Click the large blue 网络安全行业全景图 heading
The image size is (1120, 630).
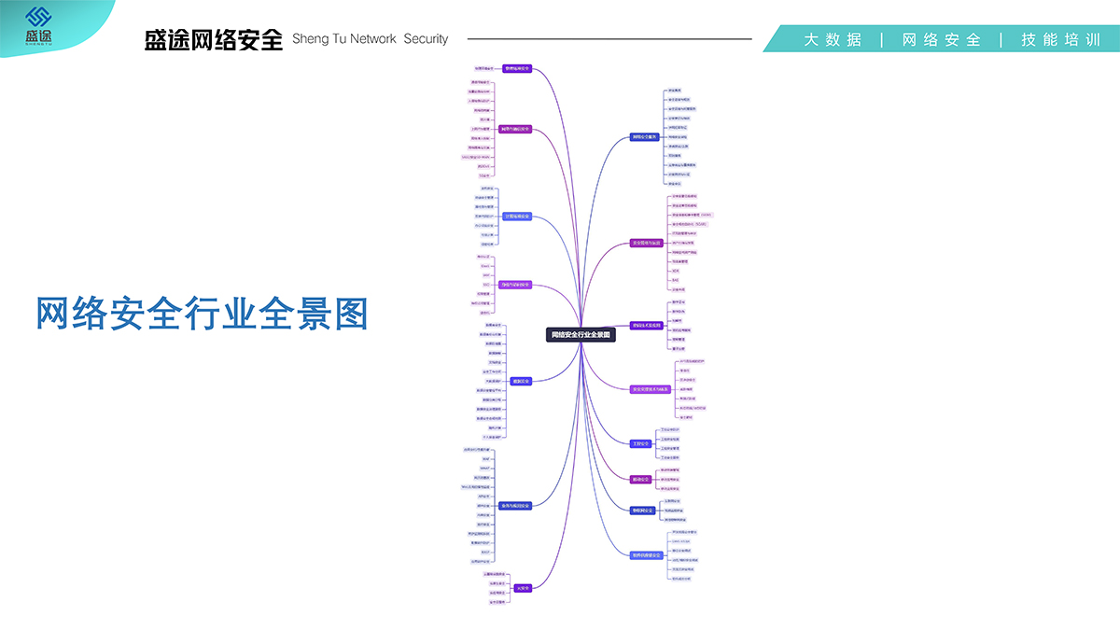203,314
